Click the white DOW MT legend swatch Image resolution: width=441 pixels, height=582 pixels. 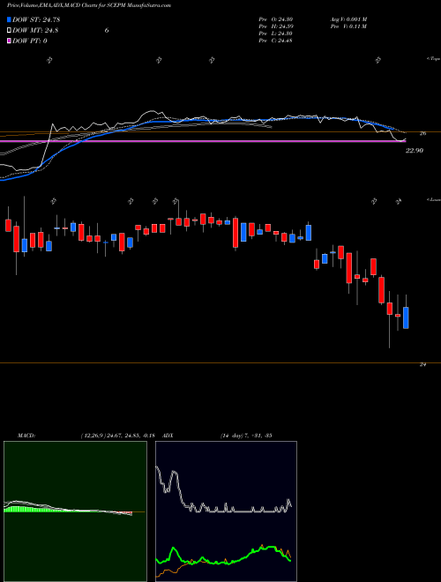9,31
